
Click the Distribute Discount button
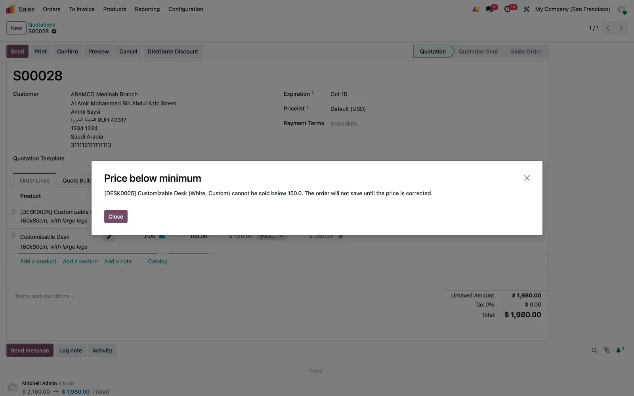(x=173, y=51)
